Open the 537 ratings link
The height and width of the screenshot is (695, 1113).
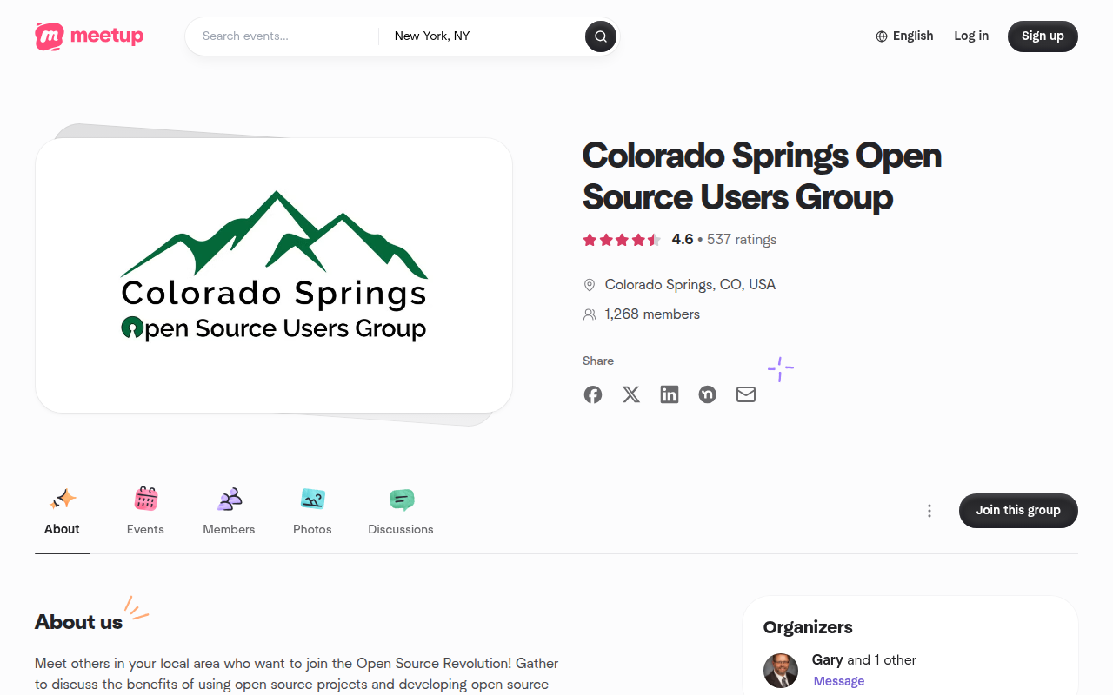(x=742, y=240)
